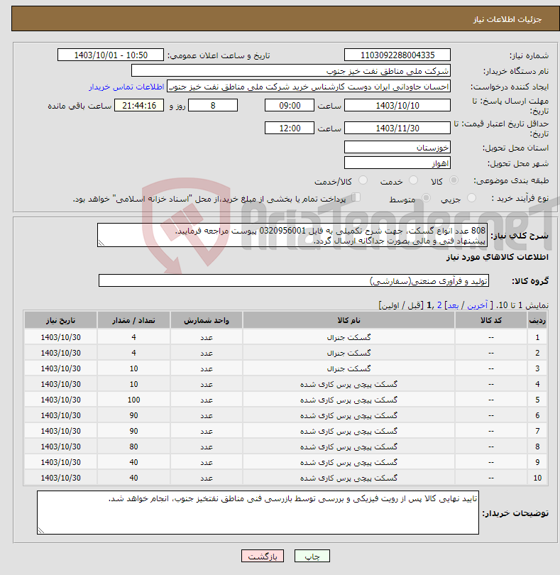Screen dimensions: 560x575
Task: Click the تاریخ نیاز column header
Action: [60, 320]
